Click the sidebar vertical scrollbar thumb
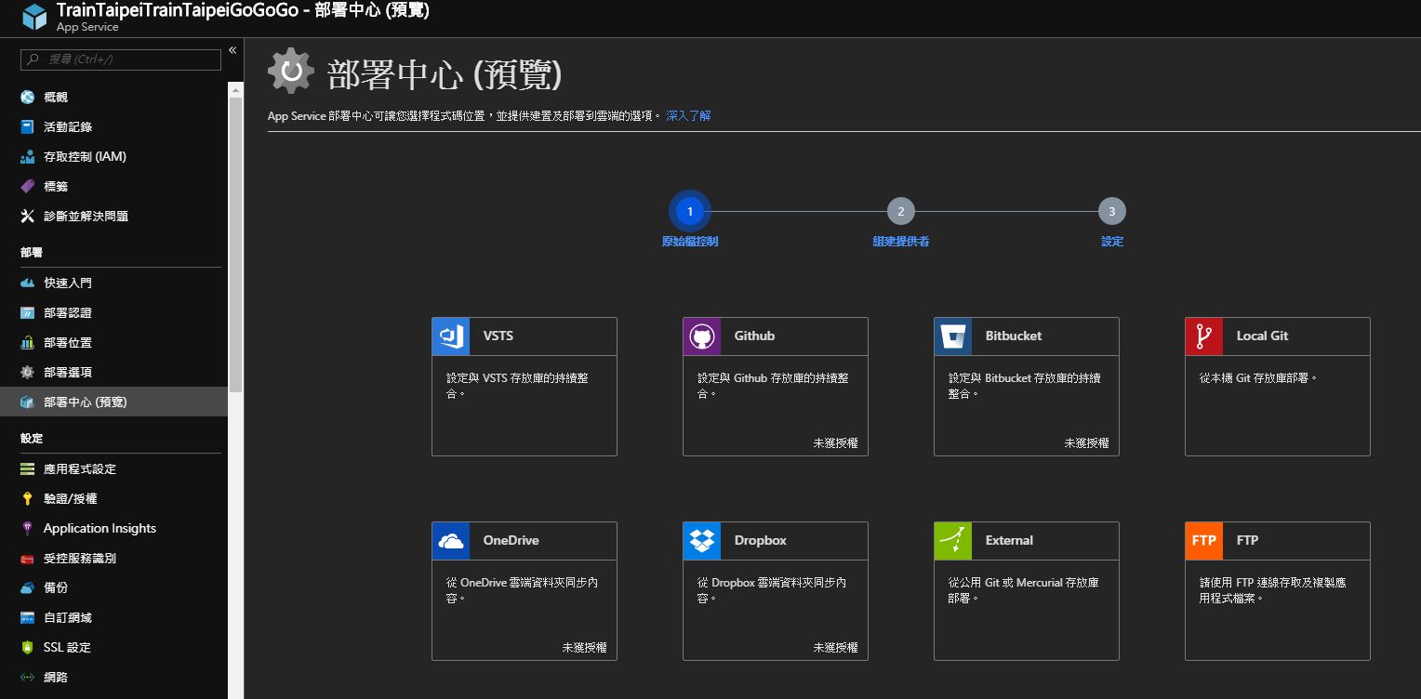The width and height of the screenshot is (1421, 699). pyautogui.click(x=235, y=244)
